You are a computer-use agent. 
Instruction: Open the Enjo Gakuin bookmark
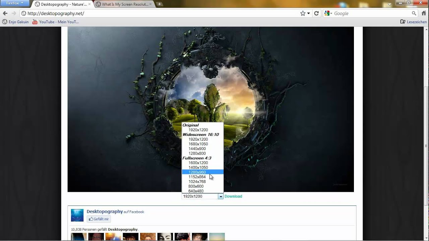(16, 22)
